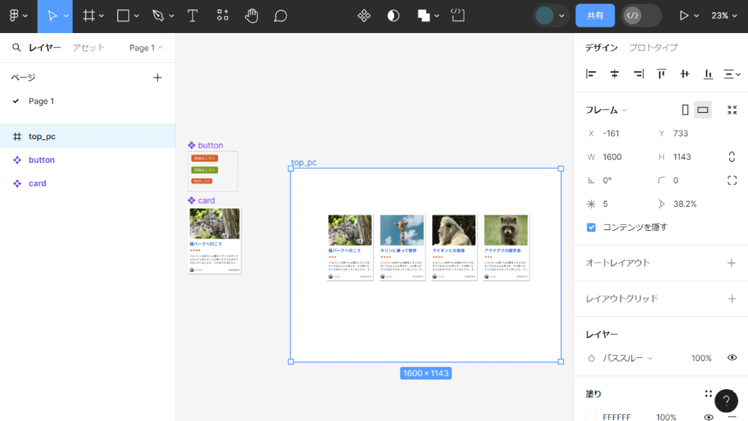Select the Frame tool

pos(89,16)
